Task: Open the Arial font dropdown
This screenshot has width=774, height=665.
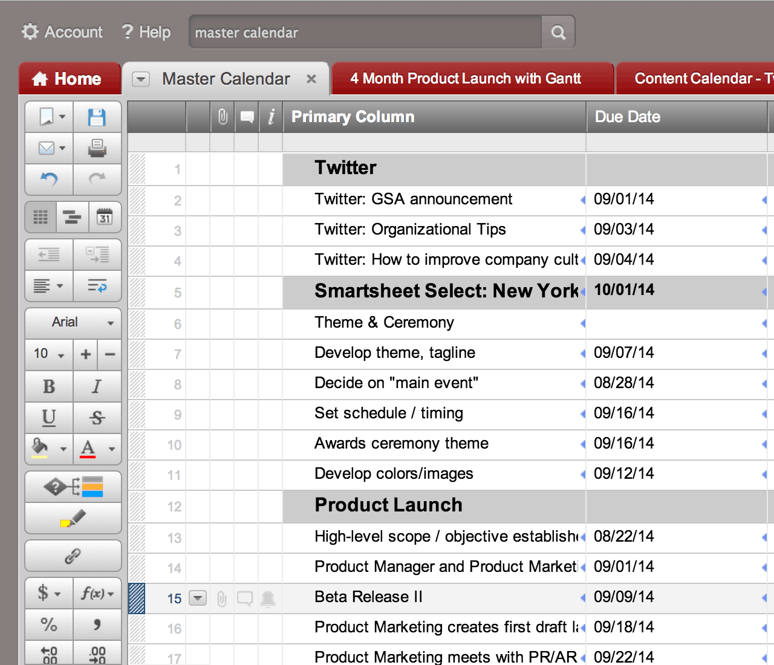Action: 73,322
